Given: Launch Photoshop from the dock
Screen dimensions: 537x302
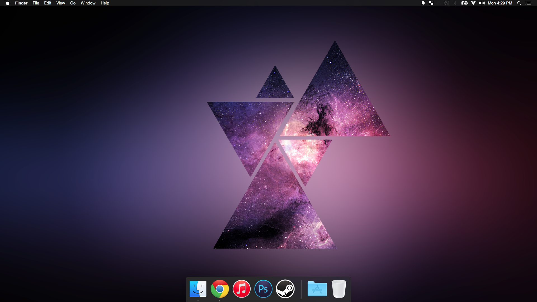Looking at the screenshot, I should point(263,289).
